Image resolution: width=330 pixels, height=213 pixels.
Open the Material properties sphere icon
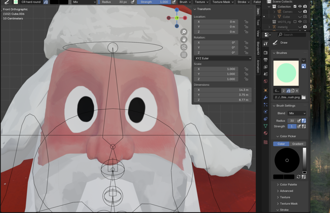[266, 133]
